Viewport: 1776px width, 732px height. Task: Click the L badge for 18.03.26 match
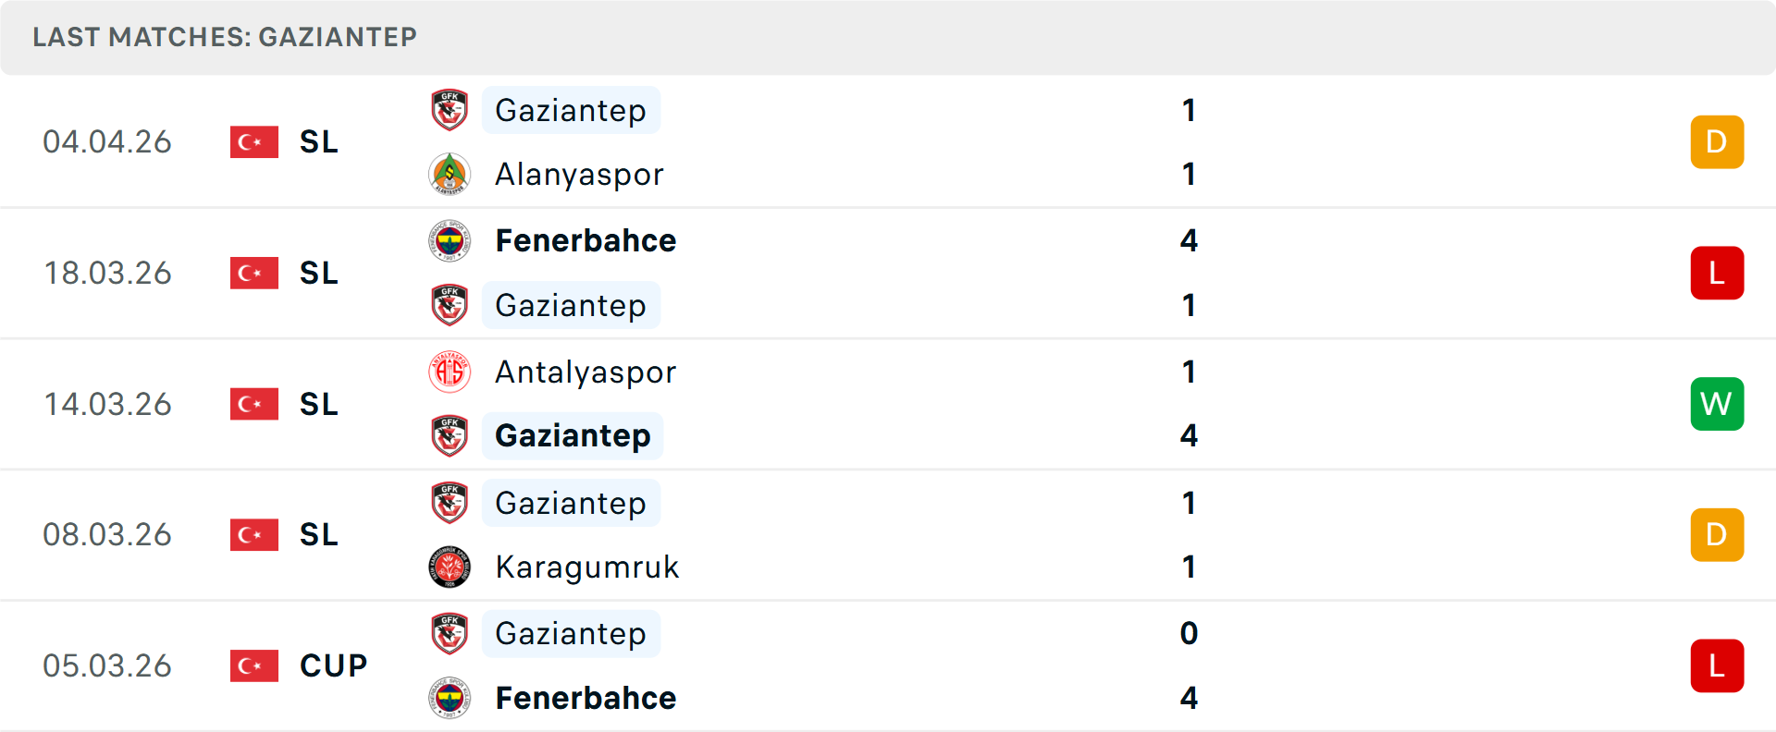pos(1717,273)
